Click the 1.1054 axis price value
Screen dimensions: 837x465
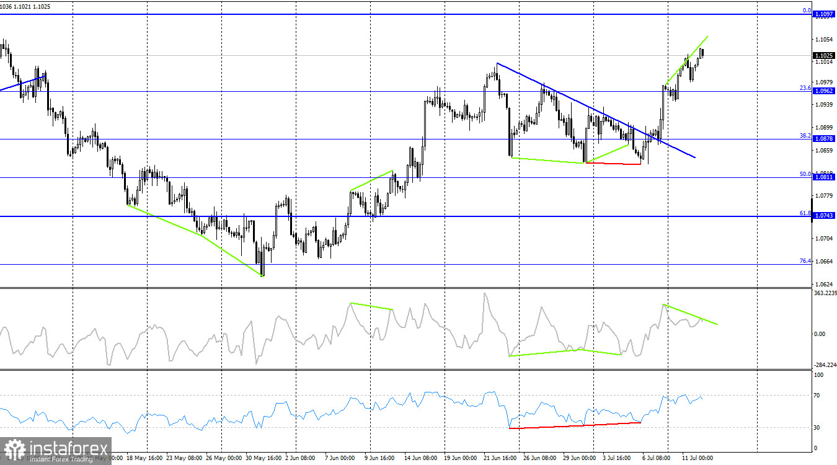(824, 39)
